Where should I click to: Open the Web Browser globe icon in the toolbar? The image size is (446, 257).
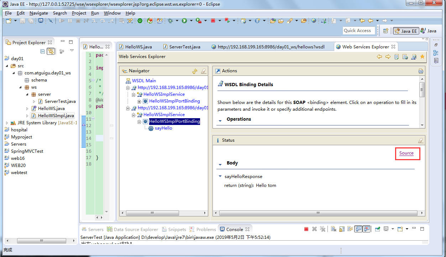[x=314, y=21]
